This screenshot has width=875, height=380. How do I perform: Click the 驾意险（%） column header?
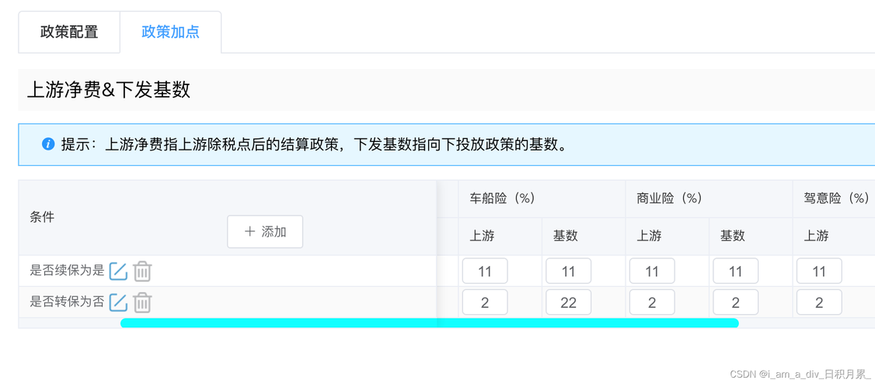(834, 199)
